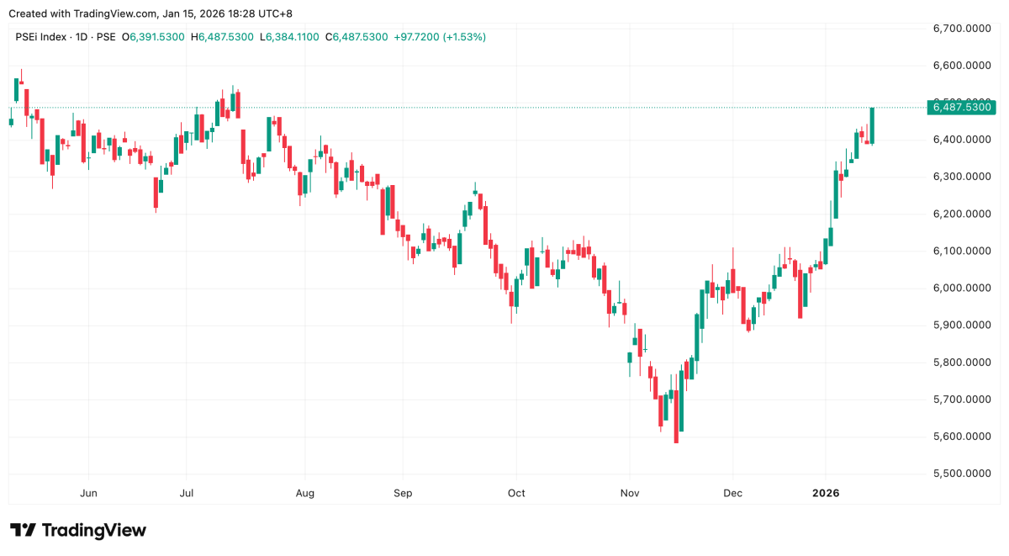Click the 2026 label on the time axis
The image size is (1009, 556).
pyautogui.click(x=826, y=493)
